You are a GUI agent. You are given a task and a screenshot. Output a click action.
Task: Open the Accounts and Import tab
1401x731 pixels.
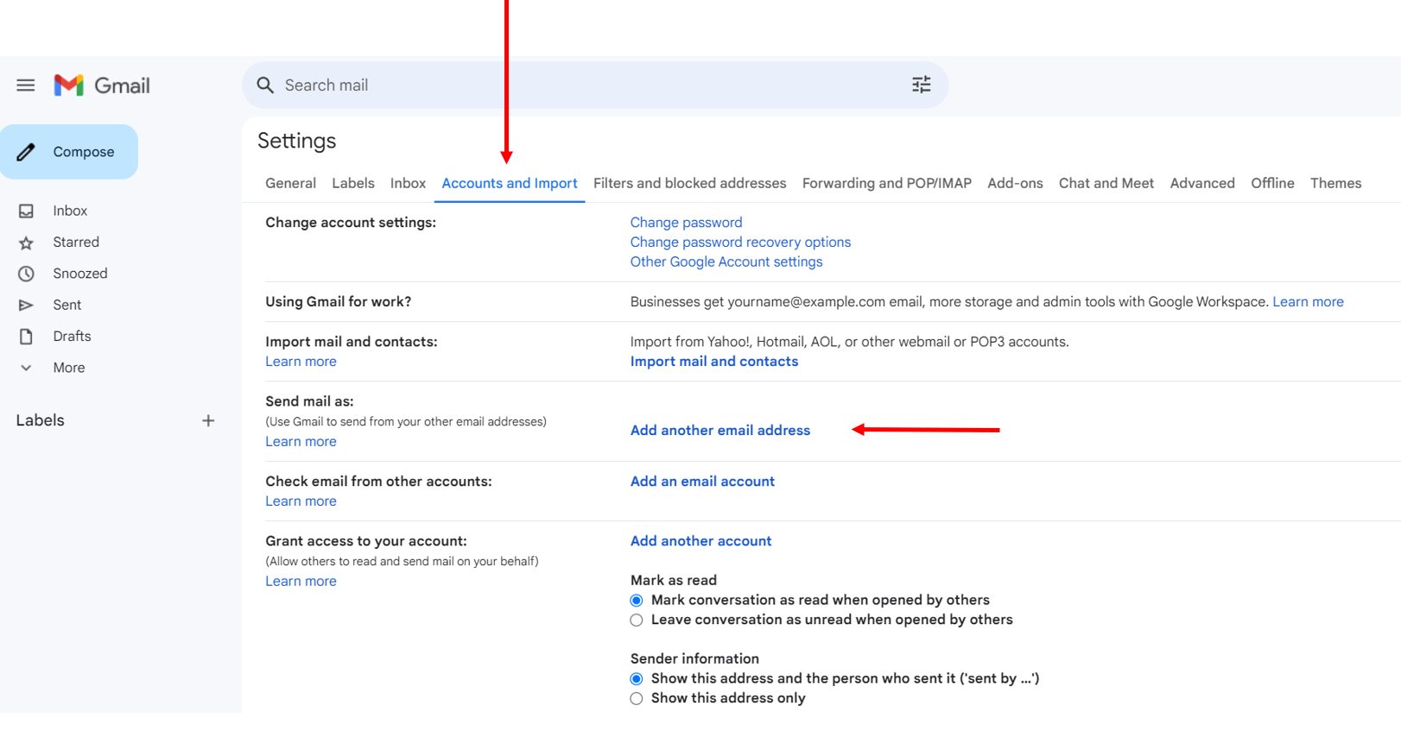tap(510, 183)
